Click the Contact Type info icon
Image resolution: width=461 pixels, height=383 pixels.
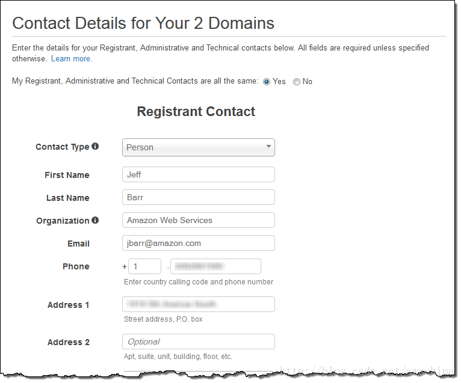click(x=95, y=146)
